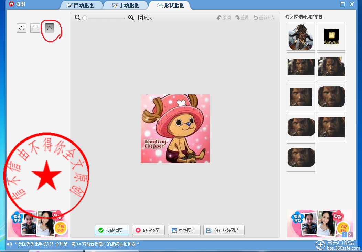Switch the ad banner to page 2

coord(350,235)
